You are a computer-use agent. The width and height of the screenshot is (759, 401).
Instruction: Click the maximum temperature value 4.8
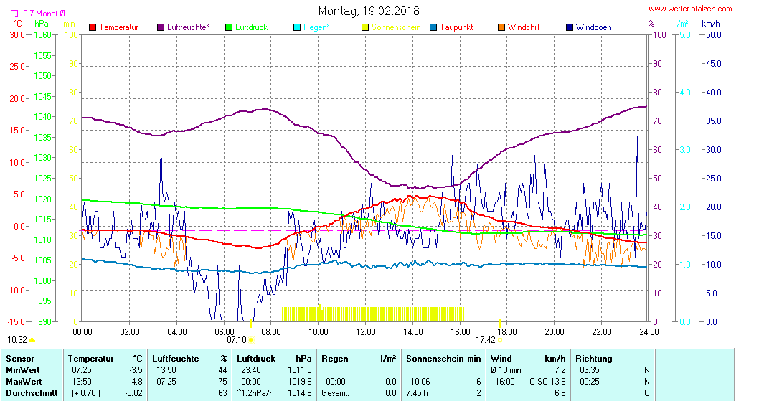[x=137, y=382]
